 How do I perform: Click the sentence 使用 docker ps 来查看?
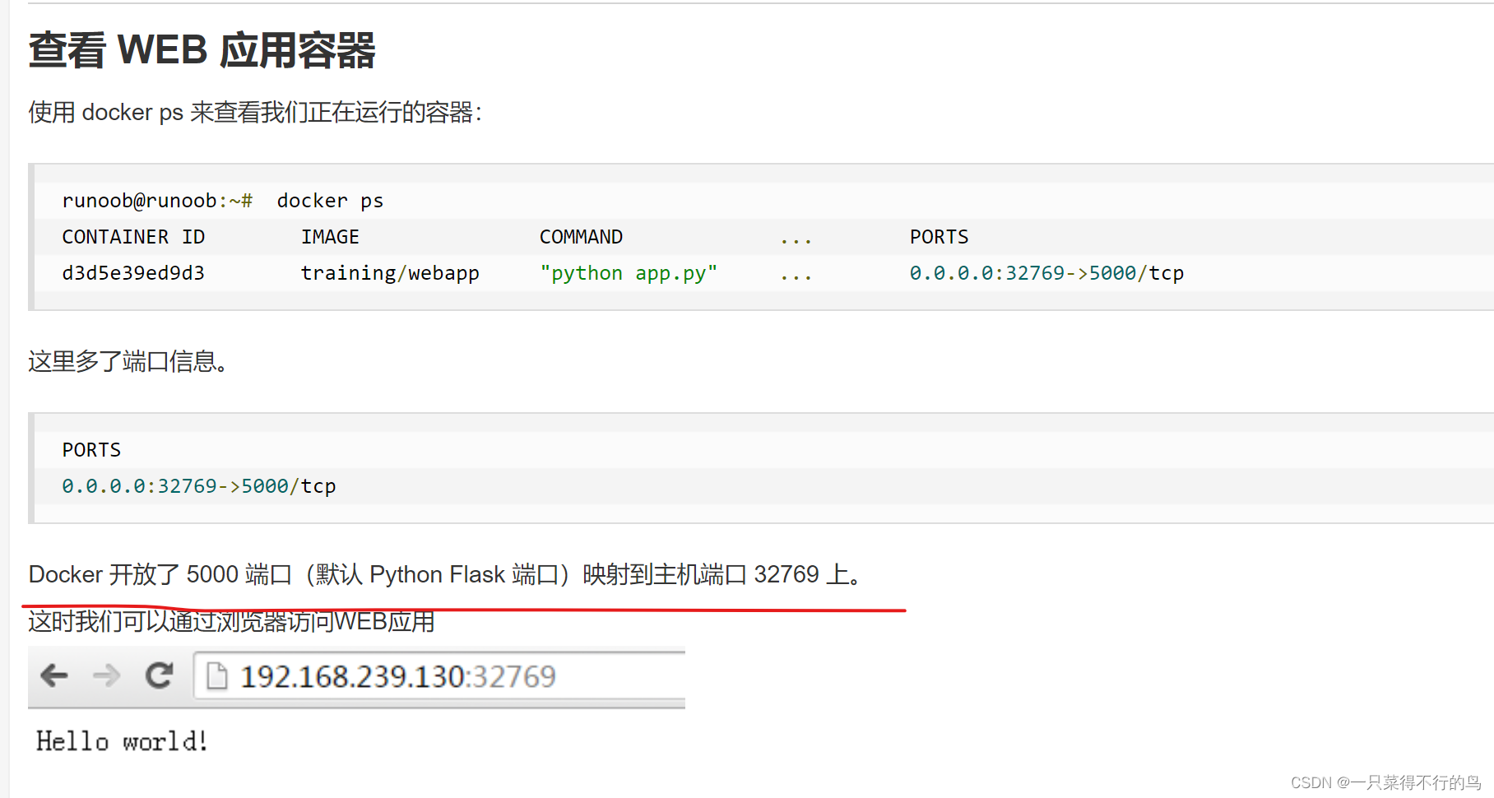point(255,112)
